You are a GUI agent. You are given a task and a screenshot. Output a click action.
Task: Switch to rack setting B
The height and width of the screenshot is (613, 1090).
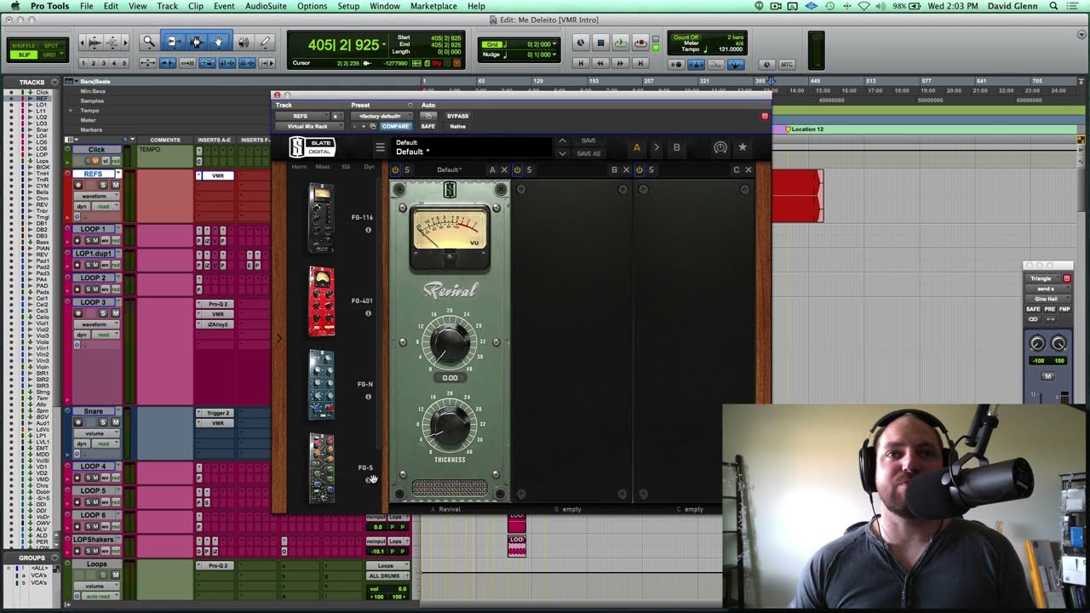coord(676,147)
